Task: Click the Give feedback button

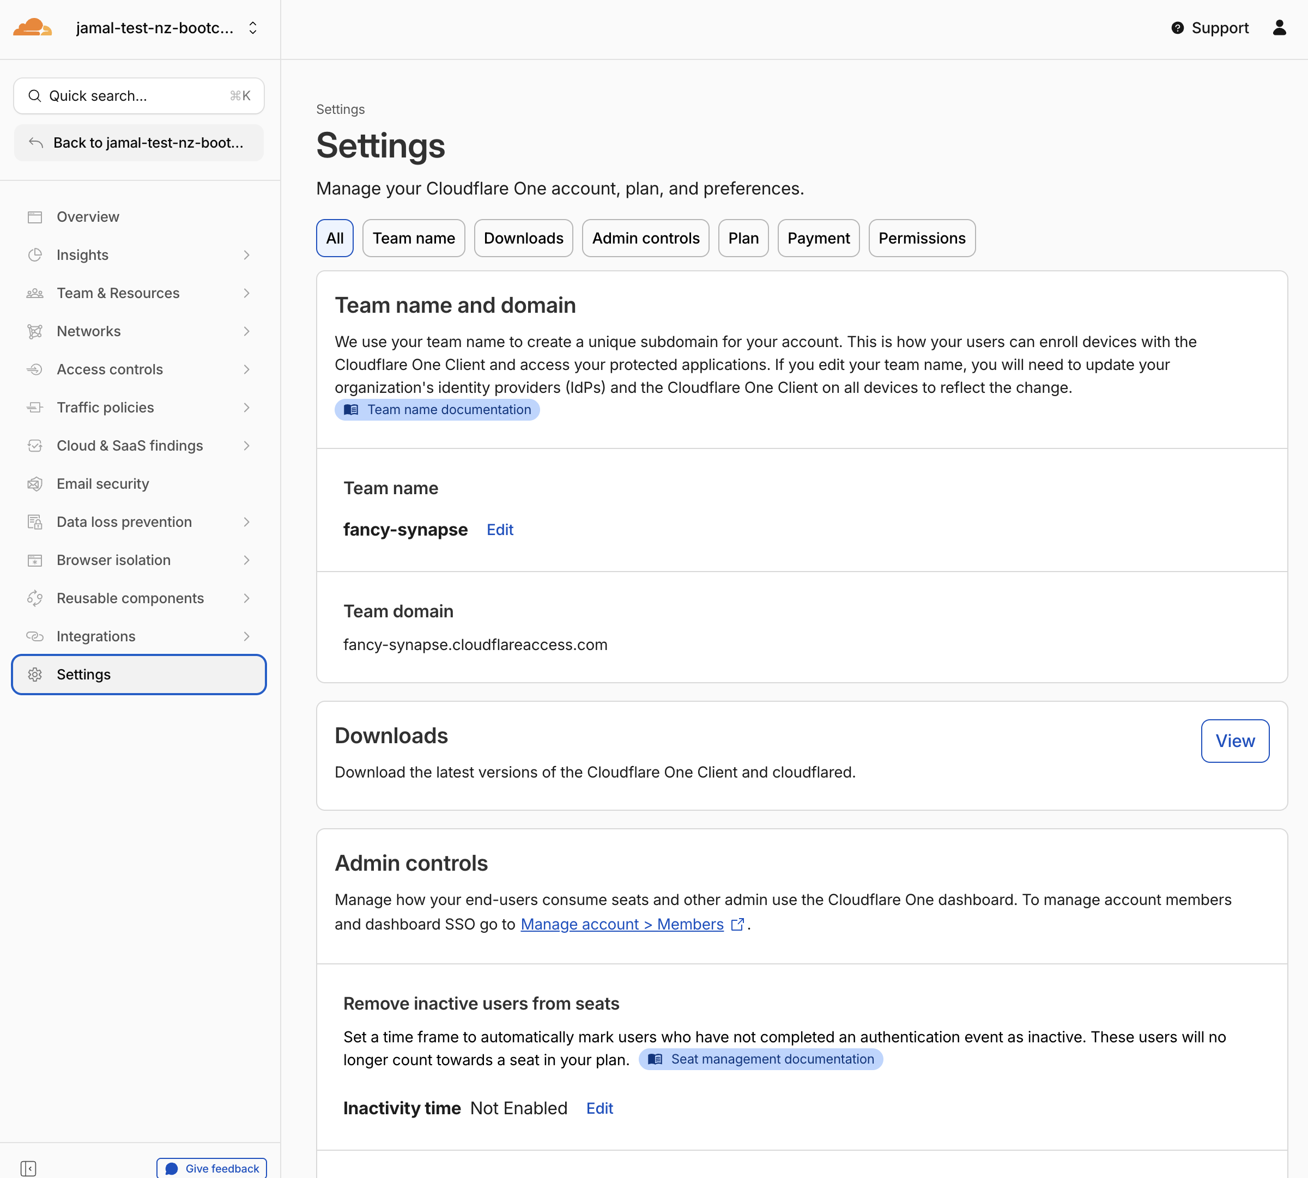Action: pos(212,1168)
